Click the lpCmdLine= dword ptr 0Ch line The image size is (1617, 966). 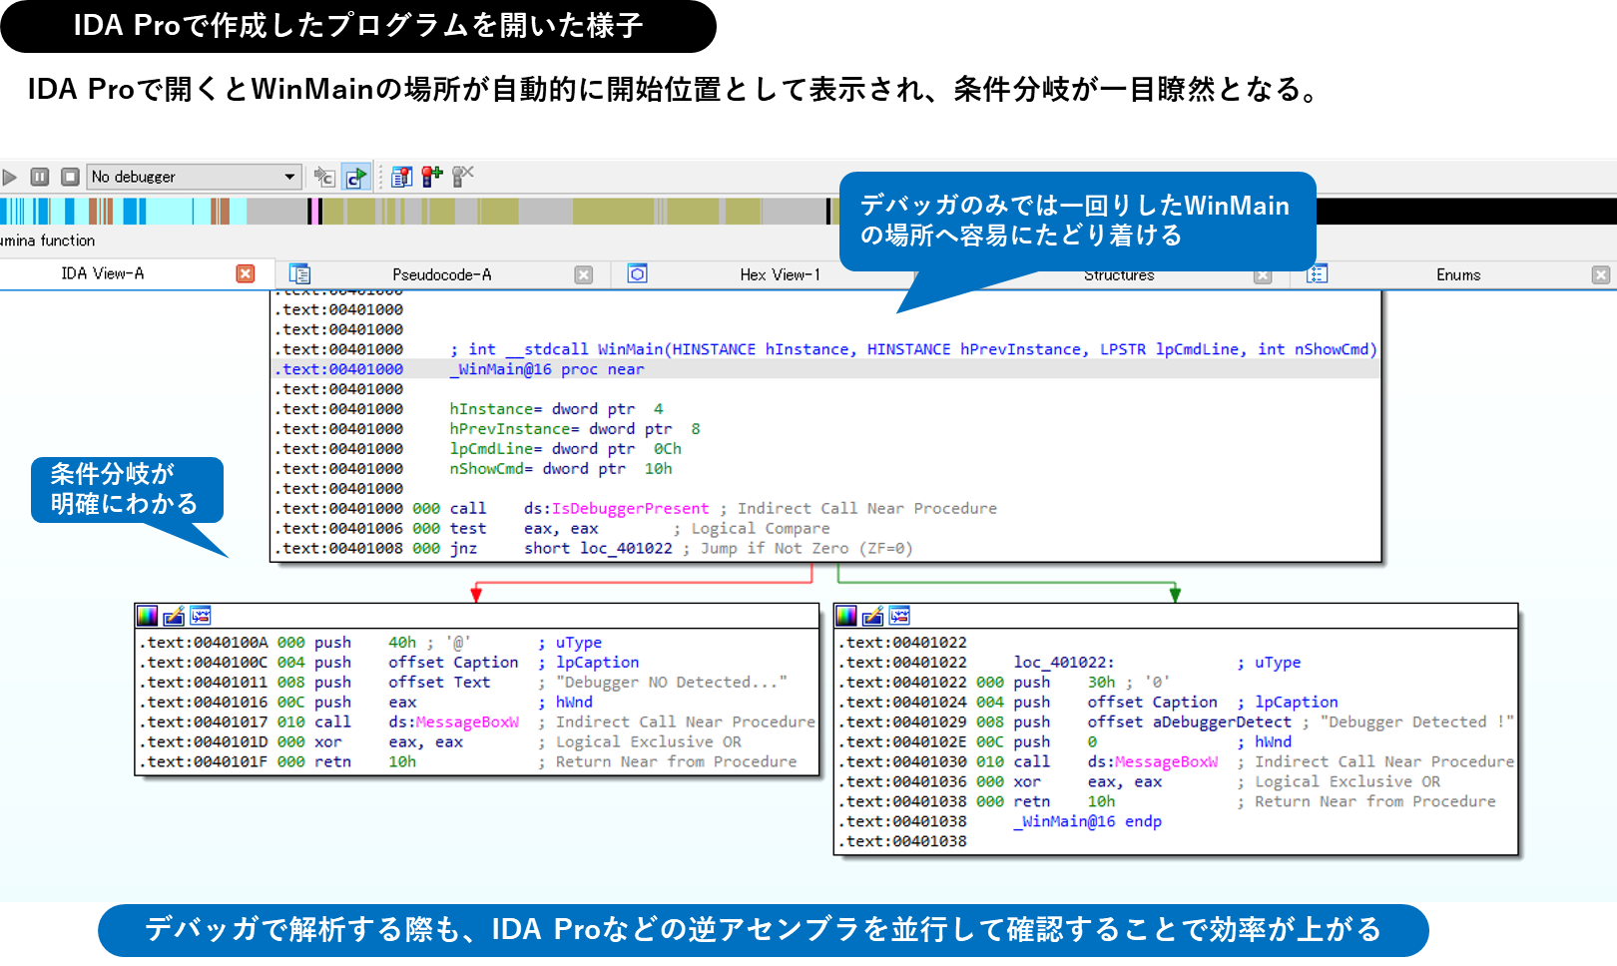click(x=565, y=449)
